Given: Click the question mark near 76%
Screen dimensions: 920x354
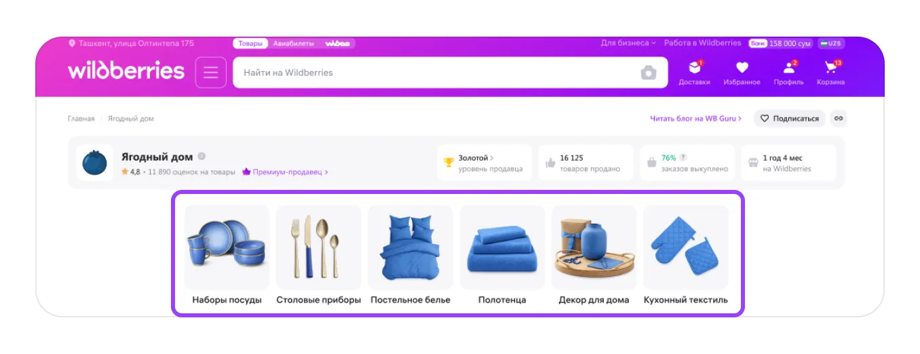Looking at the screenshot, I should point(683,157).
